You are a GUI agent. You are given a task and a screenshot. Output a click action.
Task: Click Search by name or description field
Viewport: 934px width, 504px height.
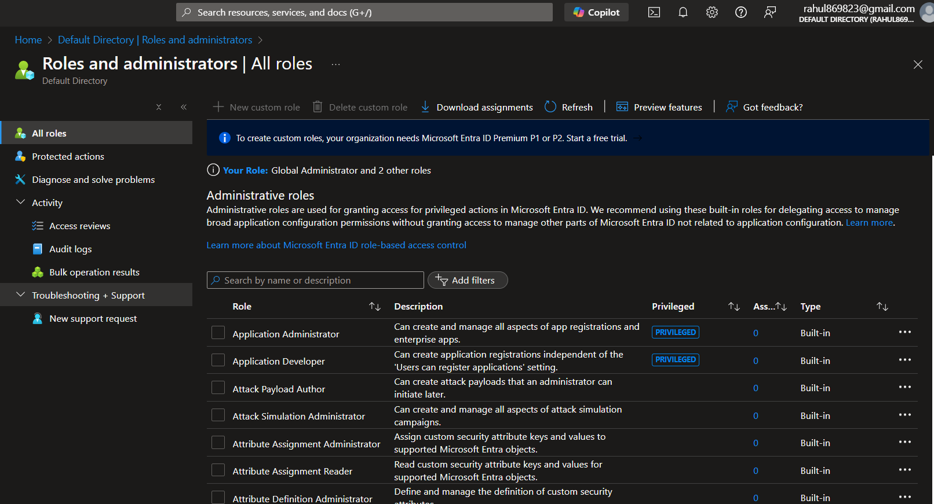315,280
